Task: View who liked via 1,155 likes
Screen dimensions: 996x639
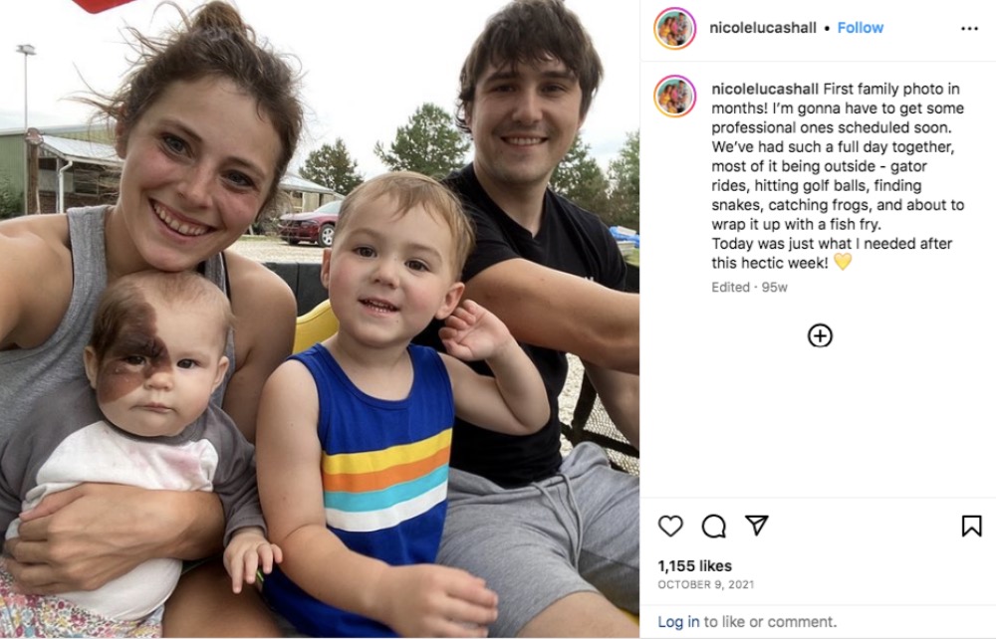Action: pos(694,566)
